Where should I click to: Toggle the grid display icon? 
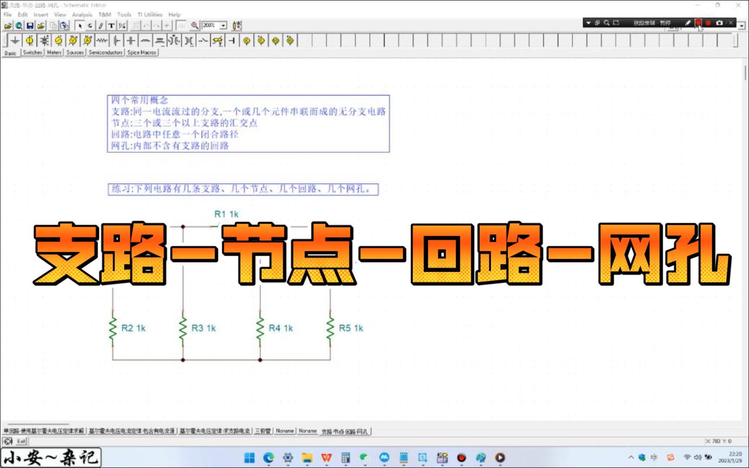[181, 25]
